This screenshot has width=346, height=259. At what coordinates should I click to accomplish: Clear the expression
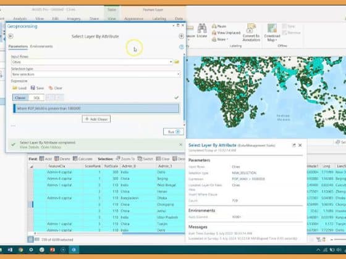coord(56,88)
